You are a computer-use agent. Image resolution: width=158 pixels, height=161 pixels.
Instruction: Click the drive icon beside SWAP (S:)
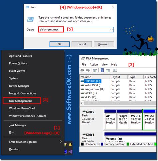tap(82, 93)
